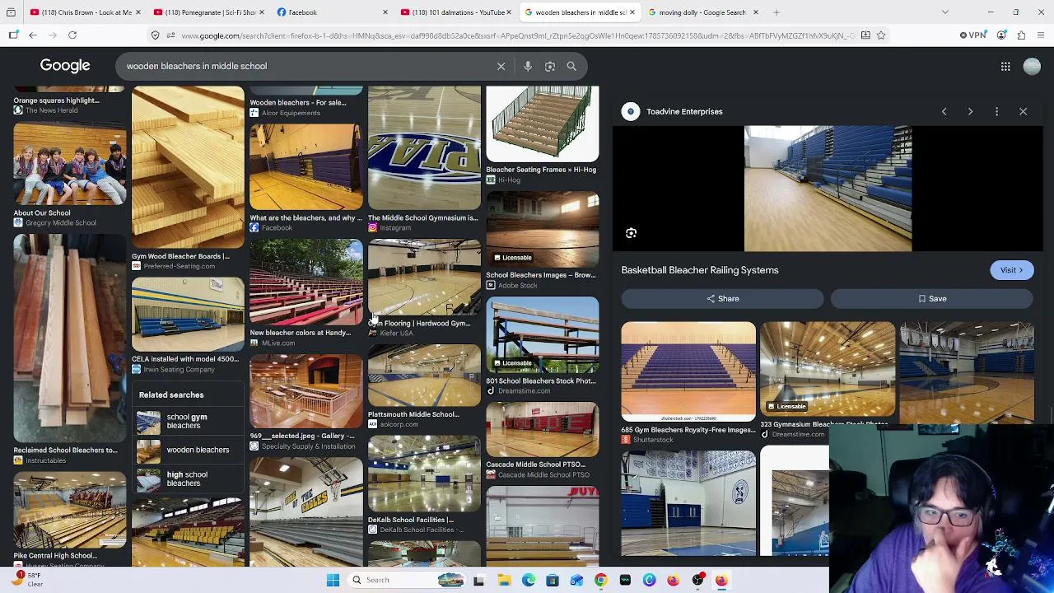Click 'Basketball Bleacher Railing Systems' title
Screen dimensions: 1054x593
click(700, 270)
